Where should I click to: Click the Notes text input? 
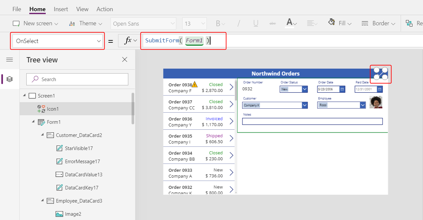[312, 121]
